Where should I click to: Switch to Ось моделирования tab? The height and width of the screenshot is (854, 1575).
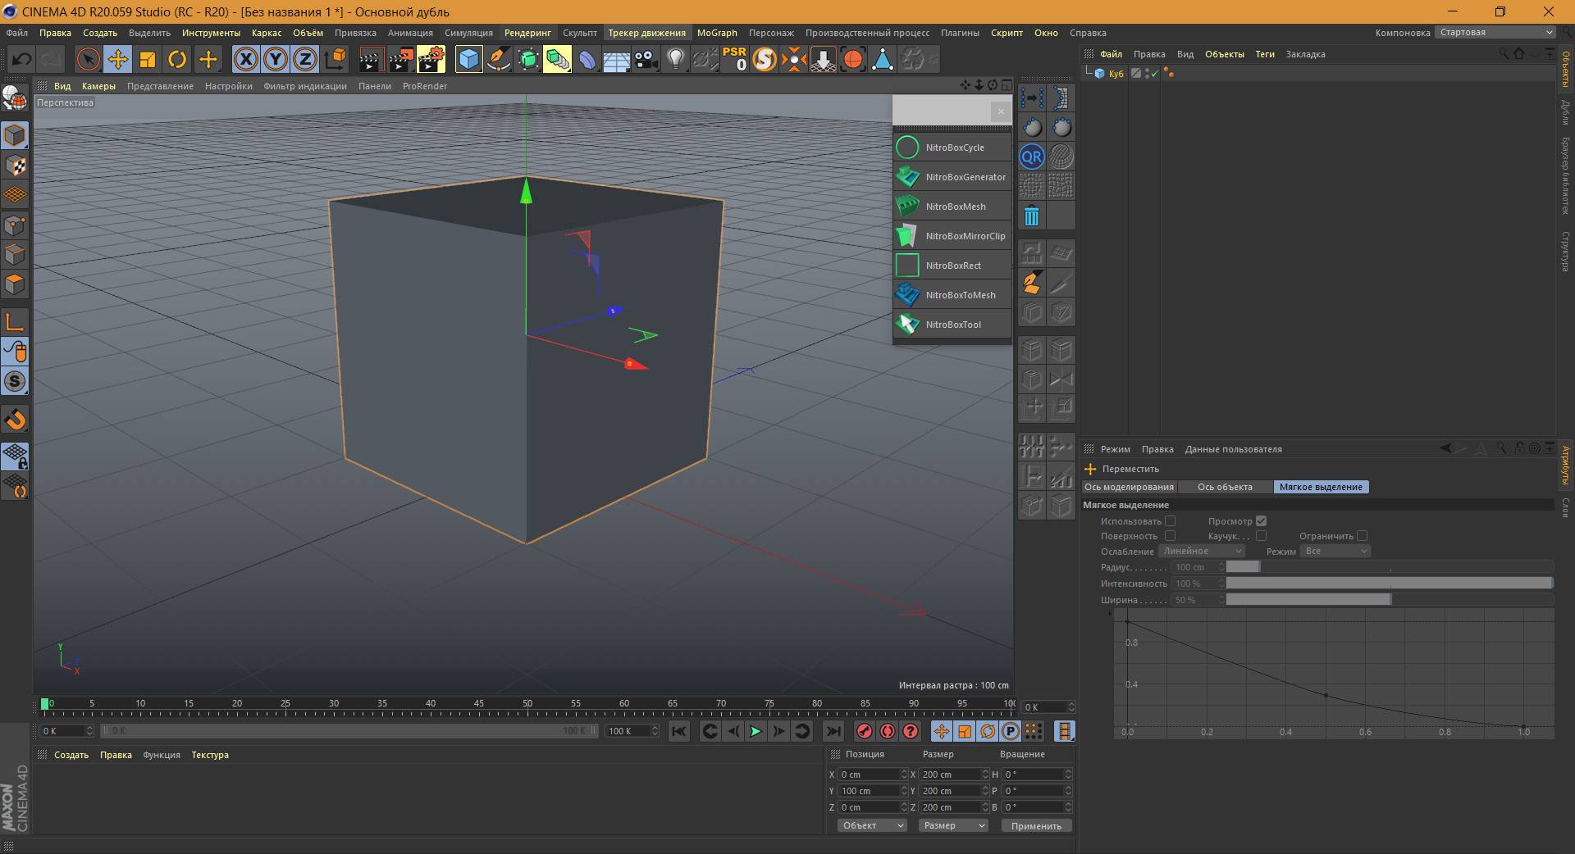(x=1129, y=487)
